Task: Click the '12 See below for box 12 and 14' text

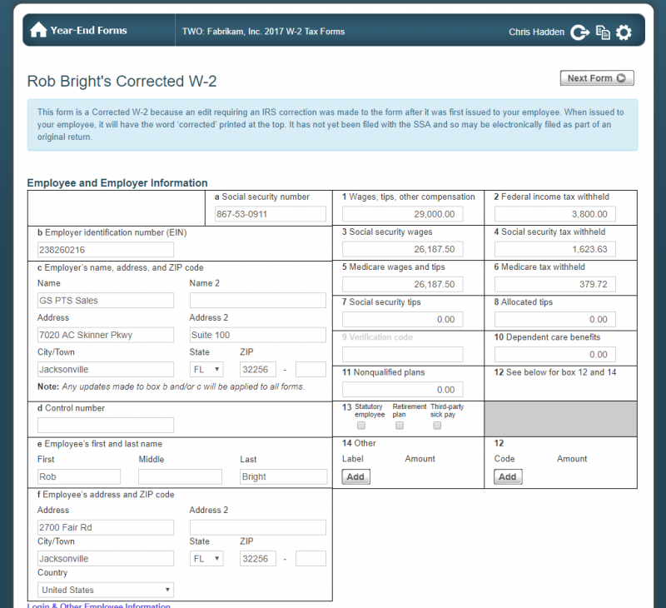Action: (x=555, y=372)
